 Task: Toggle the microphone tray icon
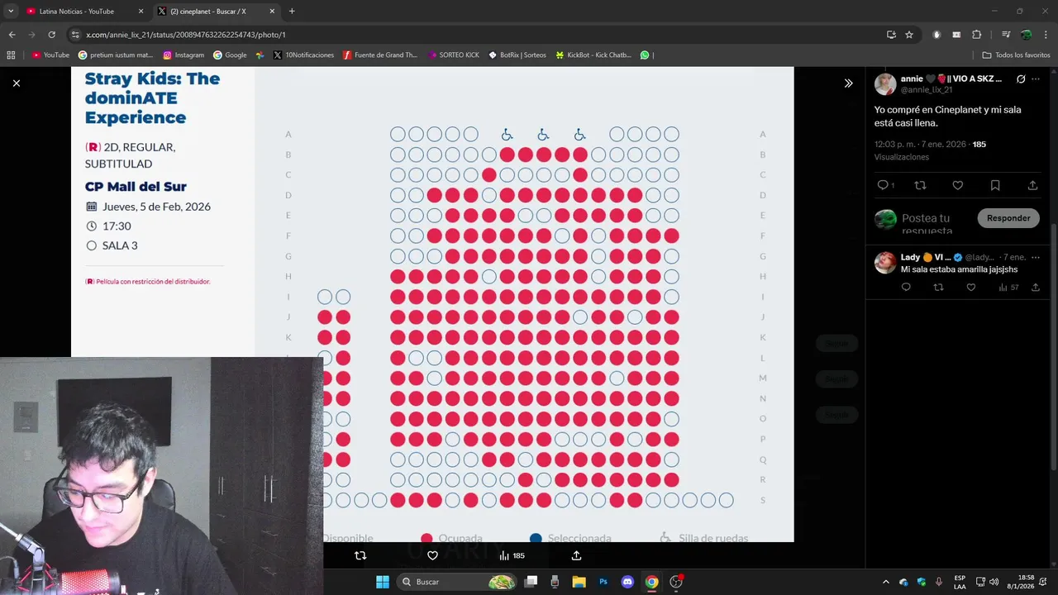pyautogui.click(x=939, y=582)
